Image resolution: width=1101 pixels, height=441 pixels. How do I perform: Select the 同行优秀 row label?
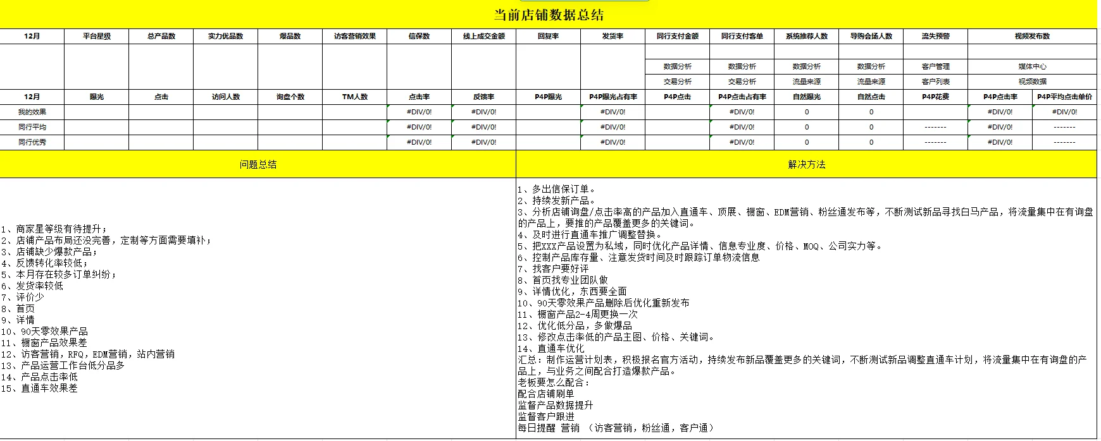(32, 142)
